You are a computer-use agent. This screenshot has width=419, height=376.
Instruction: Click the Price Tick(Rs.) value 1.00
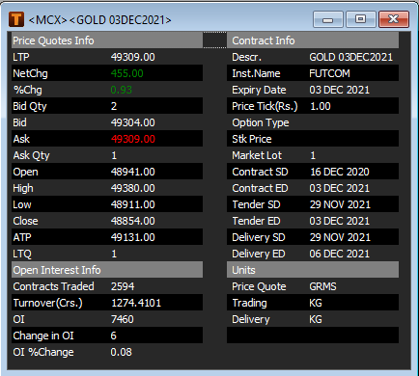[x=321, y=106]
